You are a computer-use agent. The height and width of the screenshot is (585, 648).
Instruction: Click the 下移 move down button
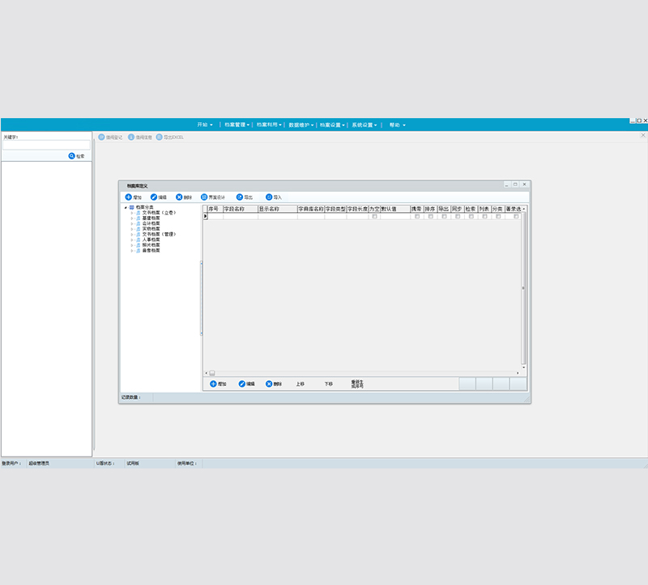coord(328,384)
